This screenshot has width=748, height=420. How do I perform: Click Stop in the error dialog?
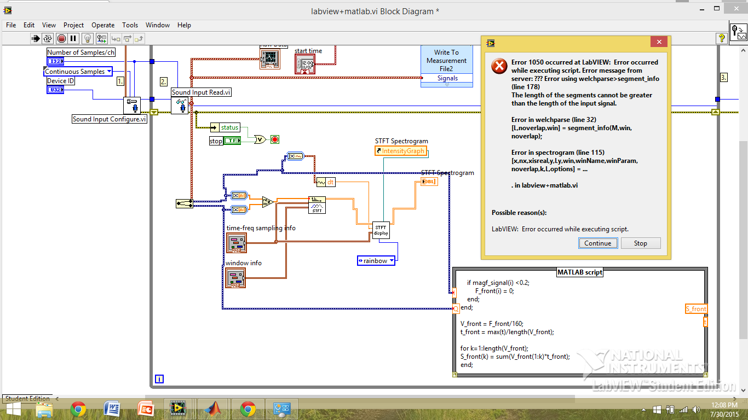pos(640,243)
